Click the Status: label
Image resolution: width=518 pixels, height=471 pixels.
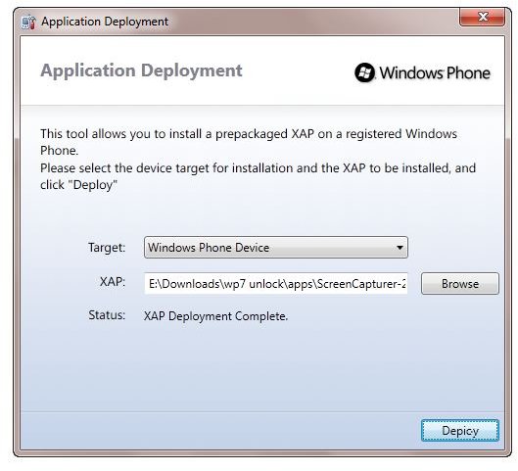coord(107,314)
